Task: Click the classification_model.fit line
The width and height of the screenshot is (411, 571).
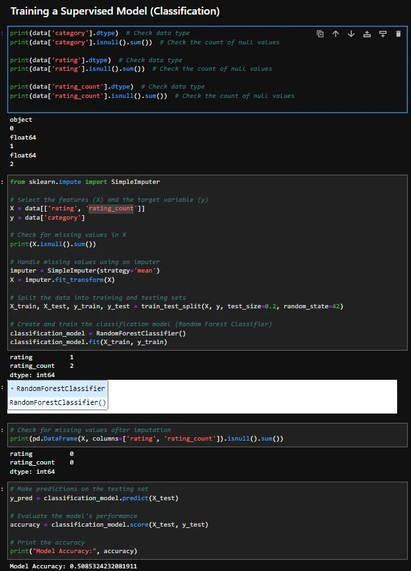Action: 89,342
